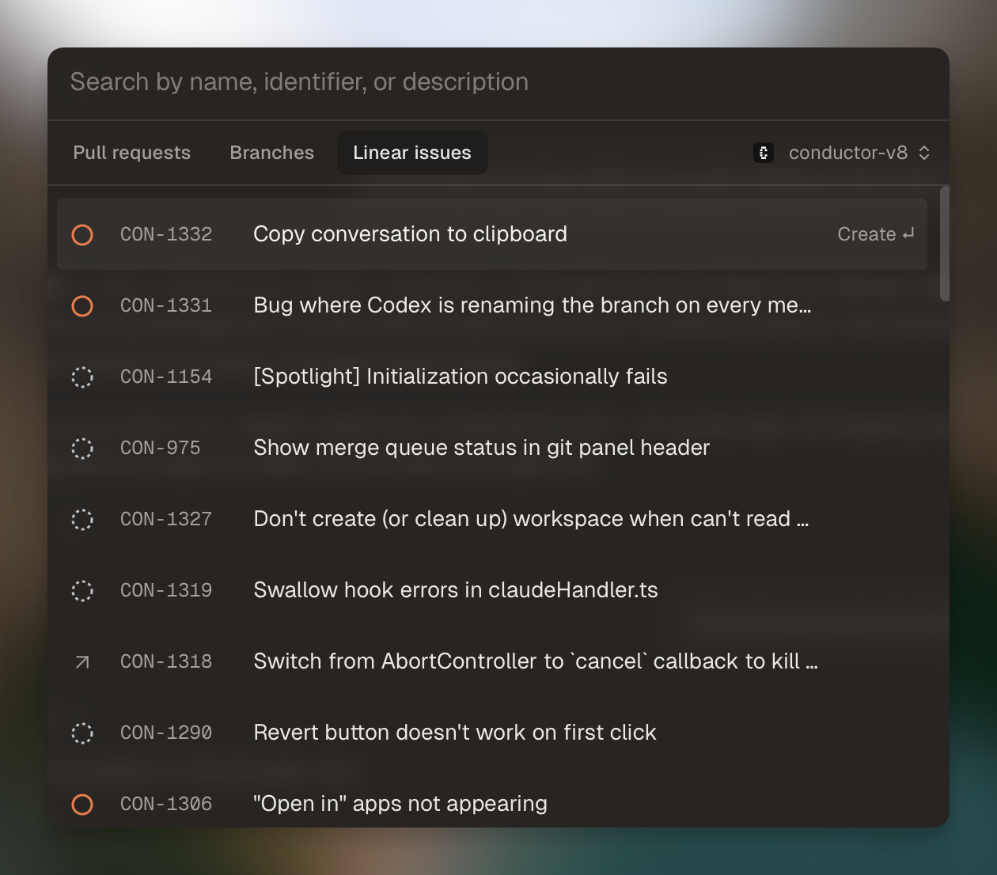This screenshot has height=875, width=997.
Task: Click the dashed circle icon for CON-975
Action: [x=82, y=449]
